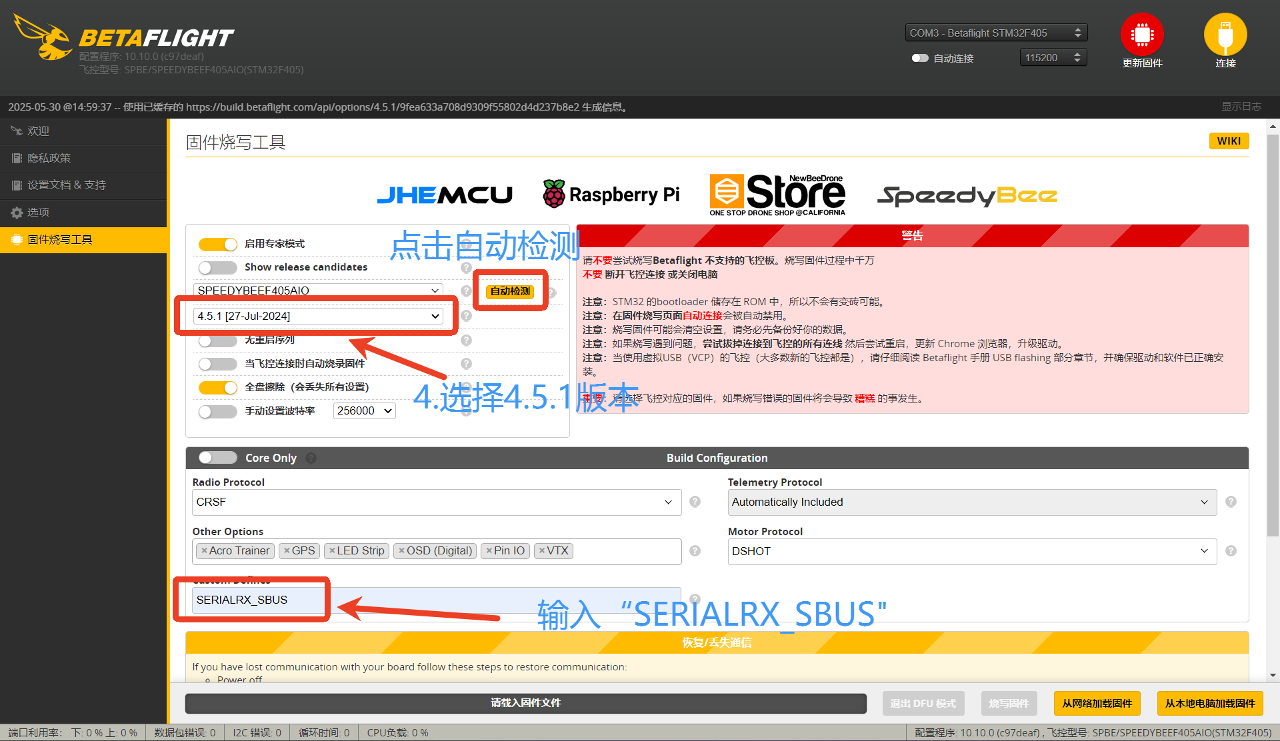The width and height of the screenshot is (1280, 741).
Task: Click 从本地电脑加载固件 load local firmware button
Action: (x=1209, y=703)
